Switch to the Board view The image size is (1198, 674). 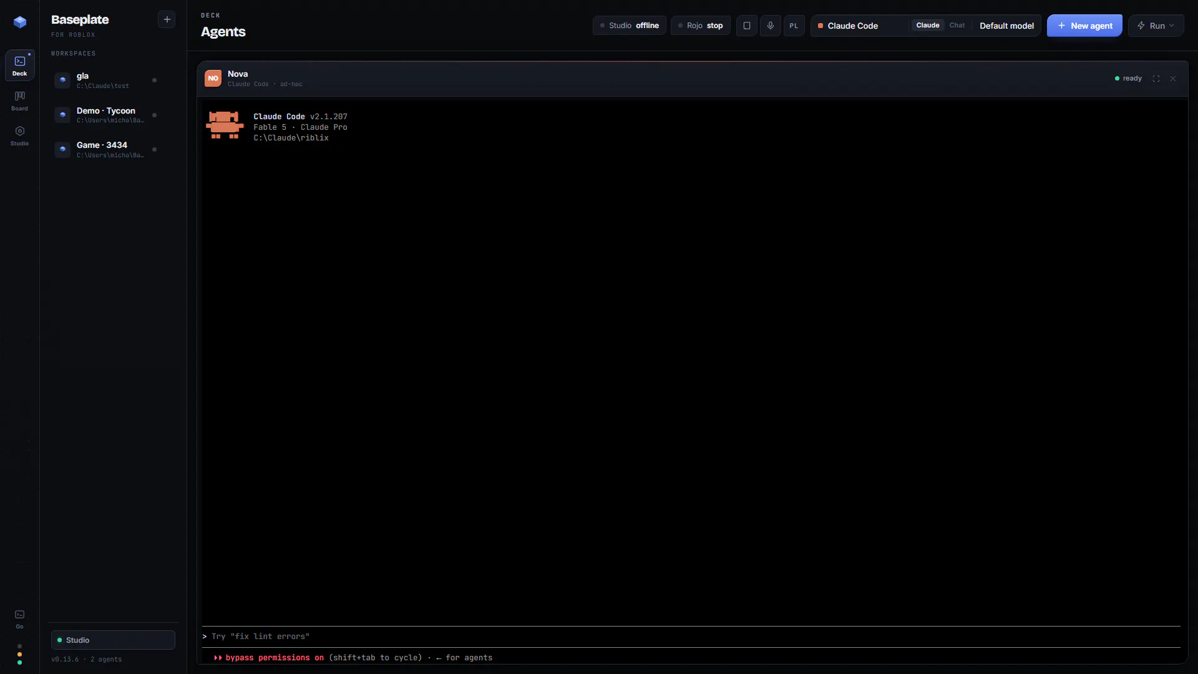click(x=20, y=100)
